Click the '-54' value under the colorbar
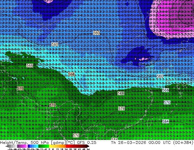This screenshot has width=194, height=150. tap(10, 149)
